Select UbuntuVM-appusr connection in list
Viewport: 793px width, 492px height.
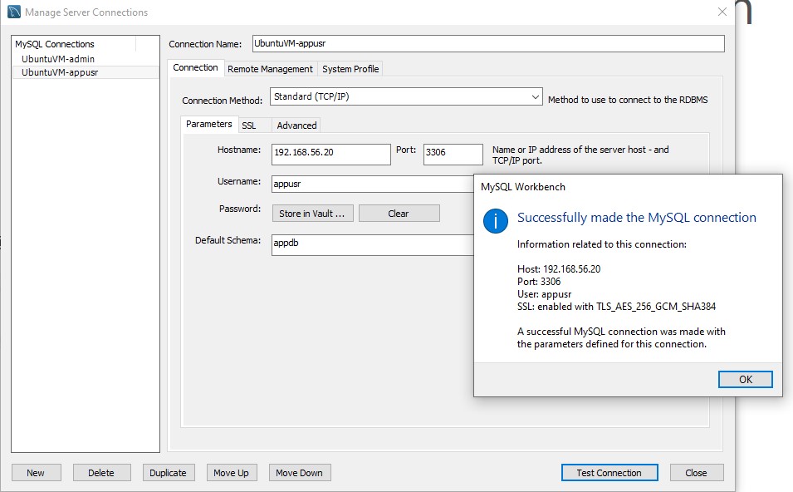pos(86,72)
